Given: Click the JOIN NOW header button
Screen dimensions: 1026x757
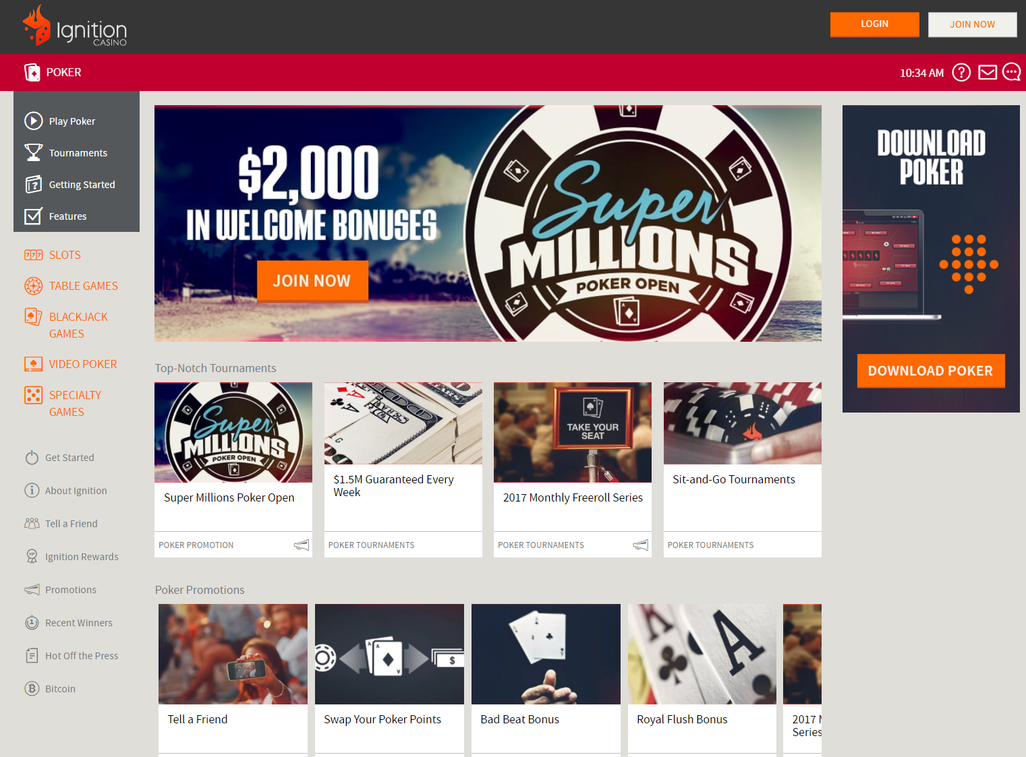Looking at the screenshot, I should pyautogui.click(x=972, y=24).
